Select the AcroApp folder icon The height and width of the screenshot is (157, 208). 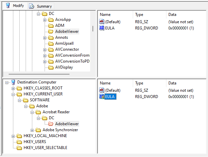51,20
